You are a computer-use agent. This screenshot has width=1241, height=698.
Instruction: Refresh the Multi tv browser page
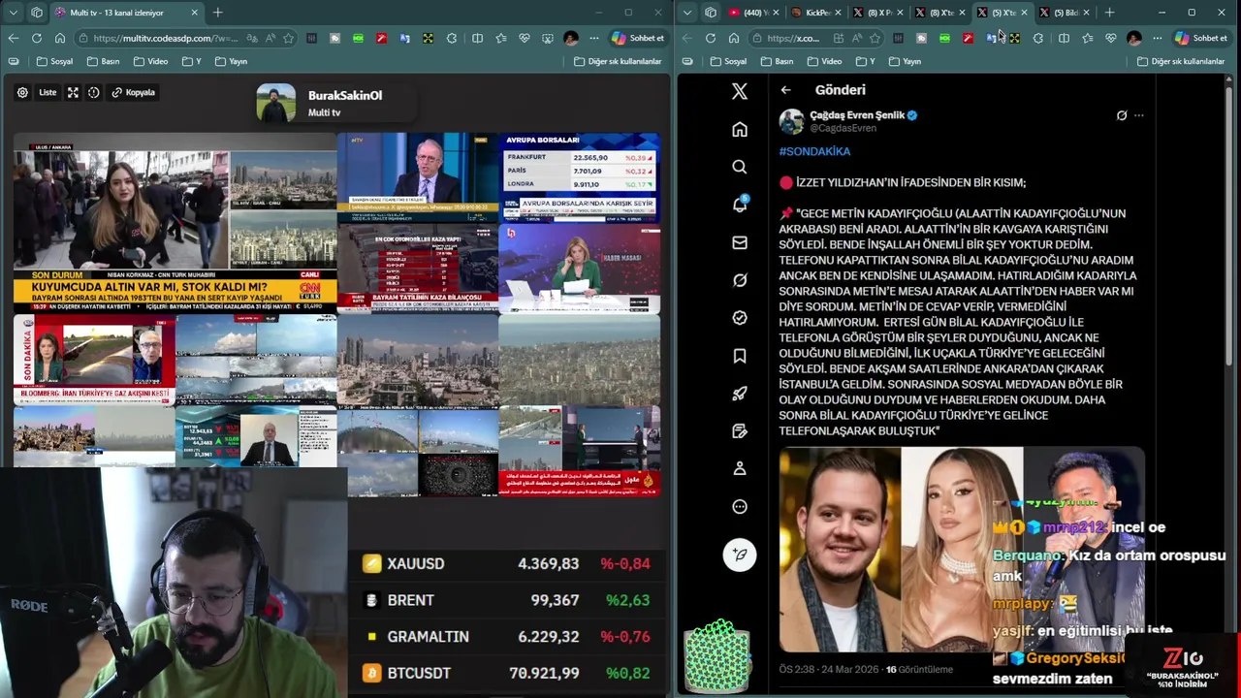click(x=36, y=38)
